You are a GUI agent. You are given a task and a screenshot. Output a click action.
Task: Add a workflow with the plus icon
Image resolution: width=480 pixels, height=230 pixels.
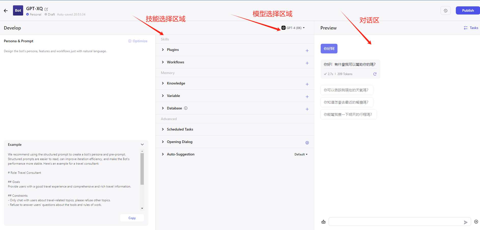point(307,63)
